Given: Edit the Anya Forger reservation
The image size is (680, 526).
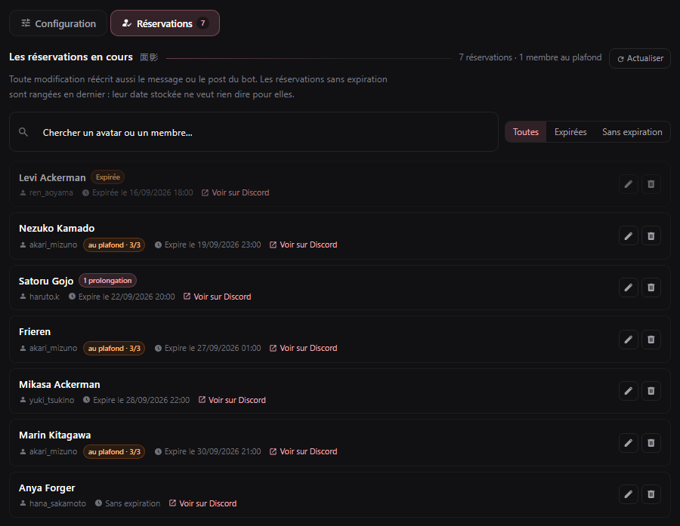Looking at the screenshot, I should (x=629, y=494).
